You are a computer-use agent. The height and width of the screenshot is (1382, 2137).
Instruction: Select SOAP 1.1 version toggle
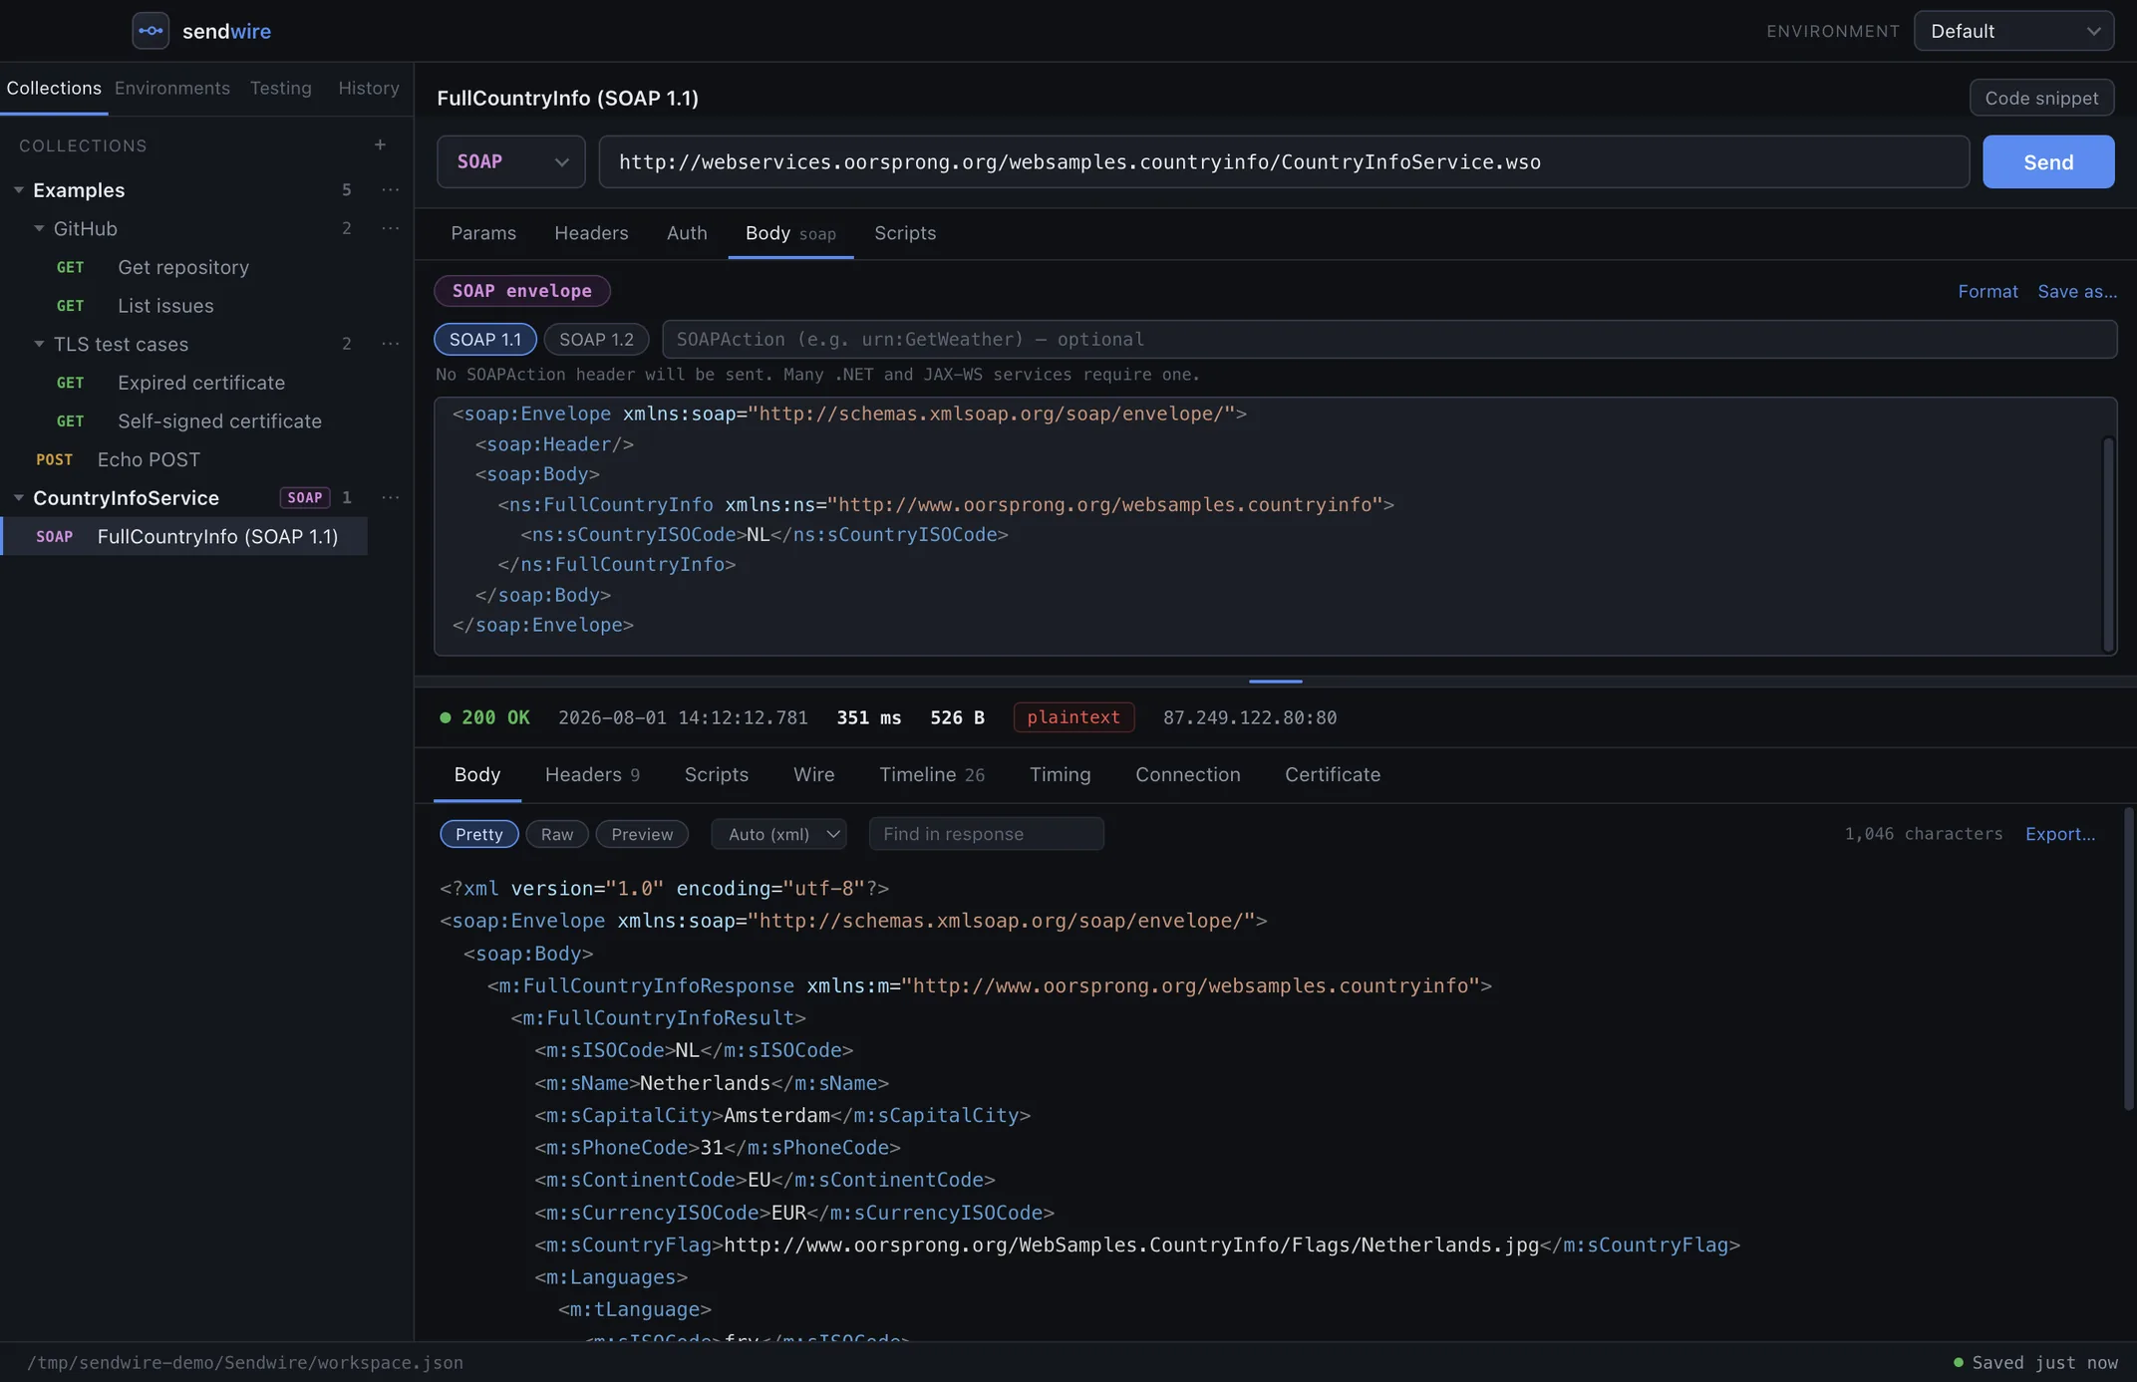tap(485, 340)
